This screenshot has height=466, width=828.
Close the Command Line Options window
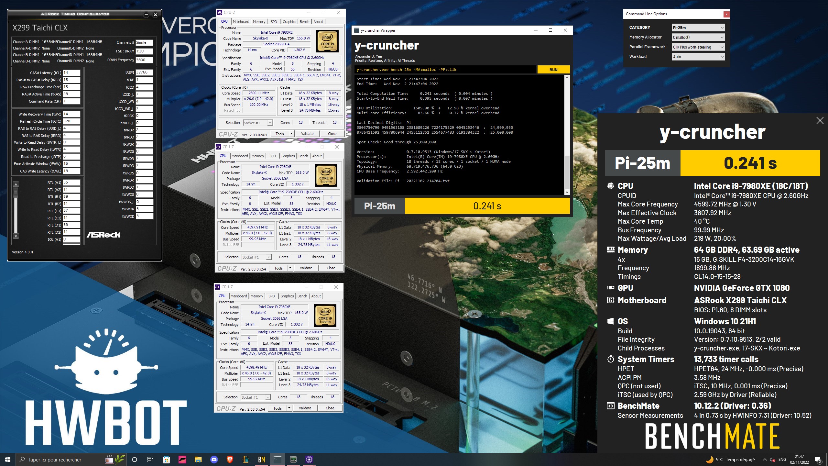[726, 14]
